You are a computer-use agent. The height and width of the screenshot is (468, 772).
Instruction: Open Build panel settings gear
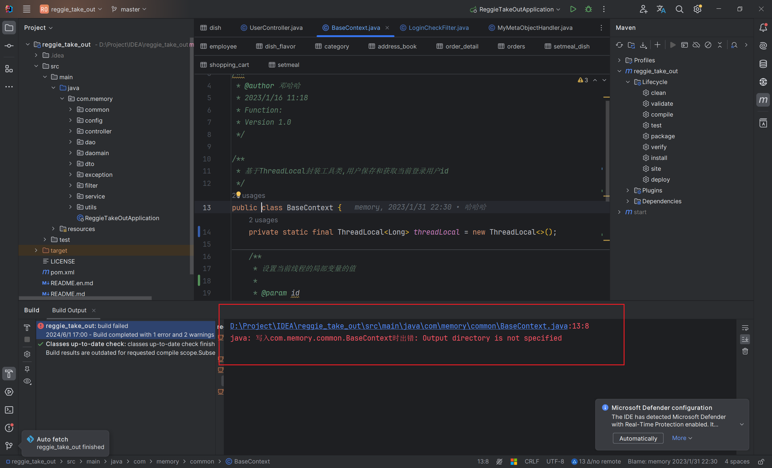point(27,354)
